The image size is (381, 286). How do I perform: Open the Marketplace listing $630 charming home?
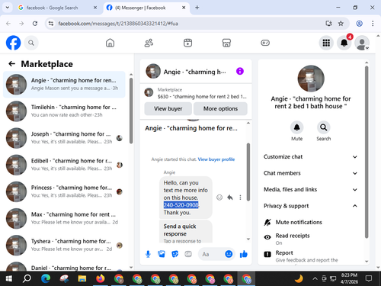tap(196, 93)
